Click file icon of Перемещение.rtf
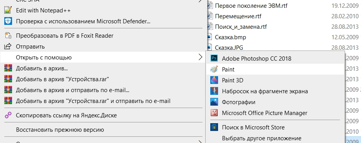 (210, 16)
